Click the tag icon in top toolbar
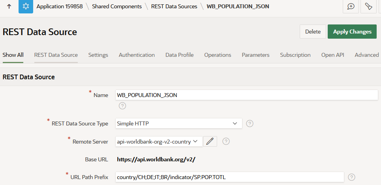Screen dimensions: 381x185 click(x=368, y=6)
